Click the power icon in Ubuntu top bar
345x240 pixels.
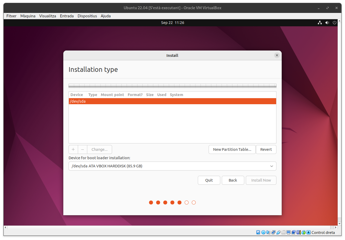click(334, 23)
